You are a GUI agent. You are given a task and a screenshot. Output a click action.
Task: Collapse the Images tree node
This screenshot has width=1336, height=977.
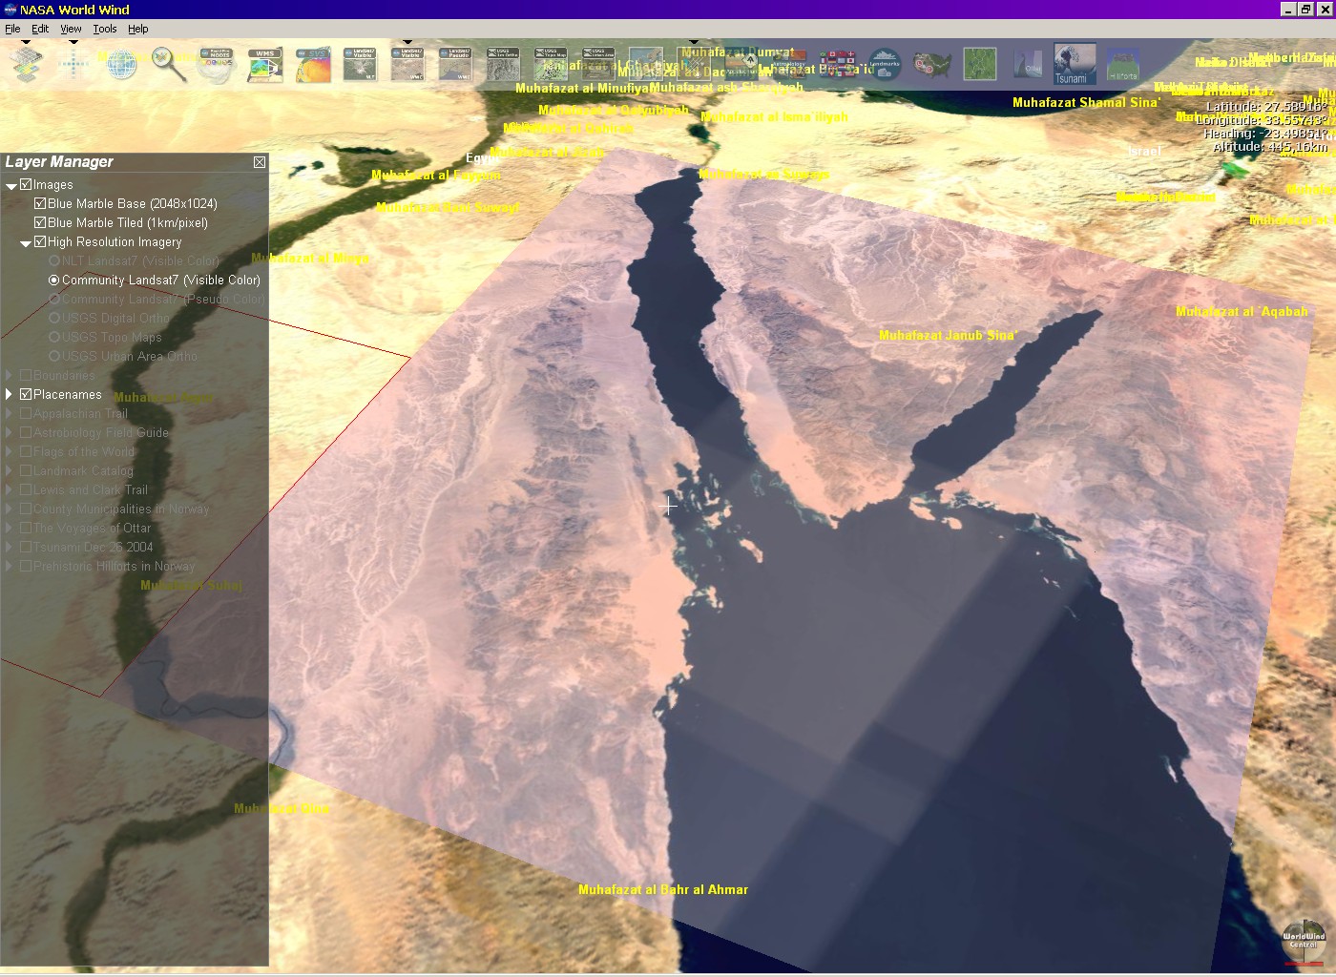click(x=11, y=186)
